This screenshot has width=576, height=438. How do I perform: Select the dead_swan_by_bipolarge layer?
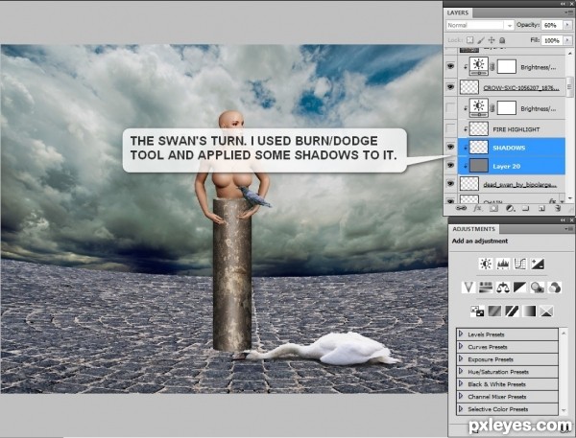519,185
